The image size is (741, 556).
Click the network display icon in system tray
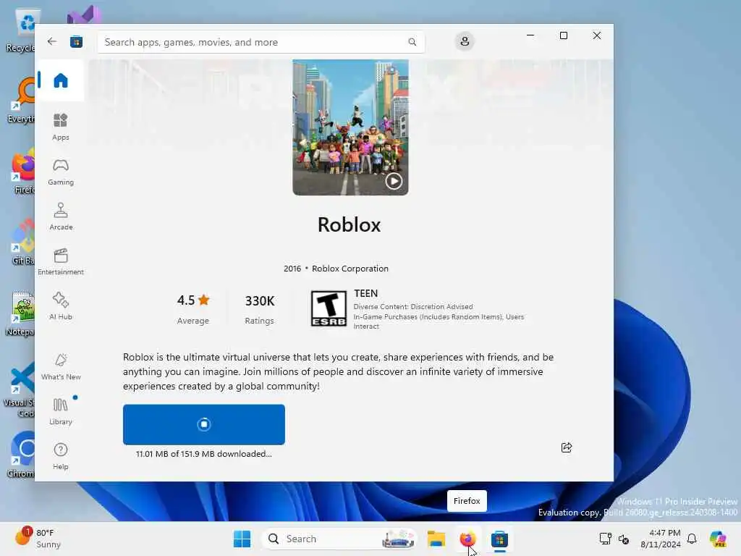point(605,539)
